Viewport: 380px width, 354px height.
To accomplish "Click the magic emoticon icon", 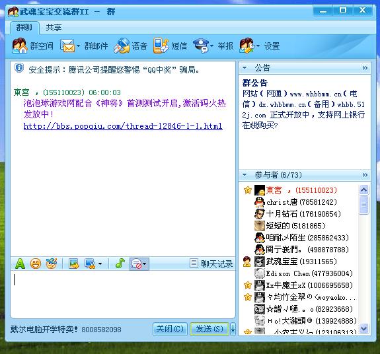I will tap(52, 264).
